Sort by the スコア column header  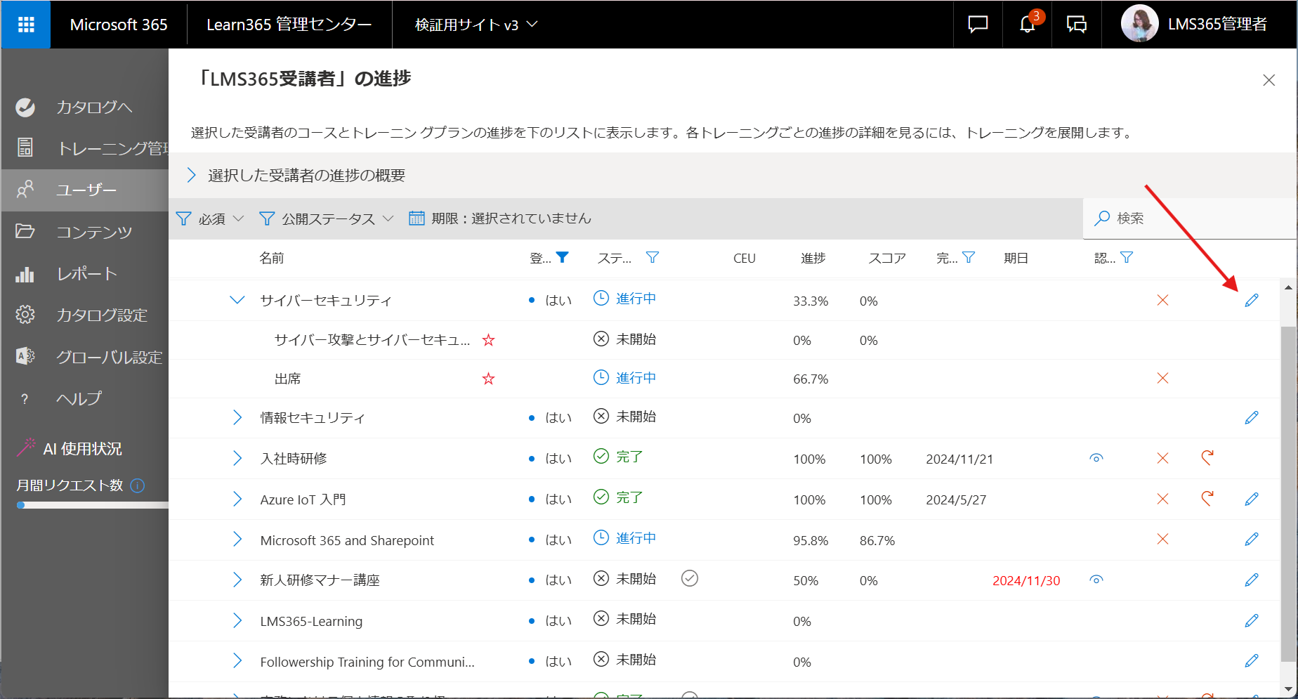[x=887, y=258]
